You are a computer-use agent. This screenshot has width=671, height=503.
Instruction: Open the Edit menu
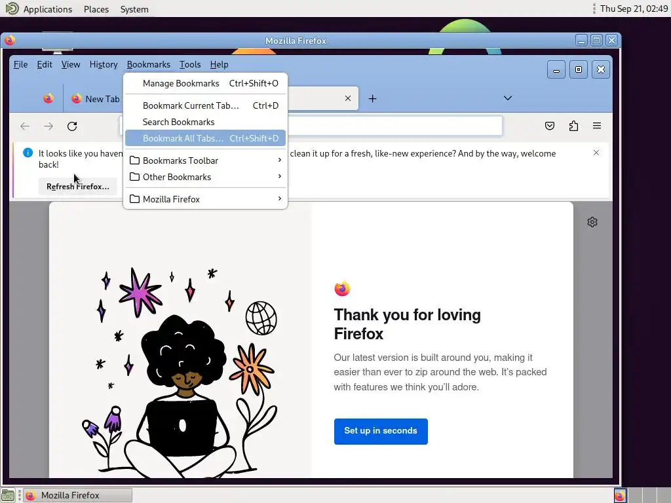[x=45, y=65]
